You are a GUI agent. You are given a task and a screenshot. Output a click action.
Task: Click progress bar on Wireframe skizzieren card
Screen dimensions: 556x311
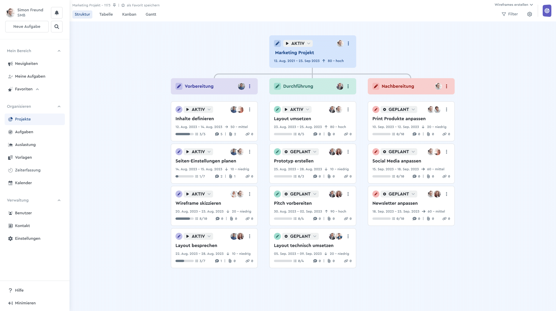pos(184,219)
